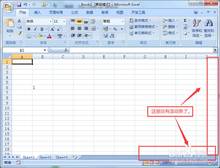Open AutoSum sigma function
Viewport: 220px width, 168px height.
(185, 21)
